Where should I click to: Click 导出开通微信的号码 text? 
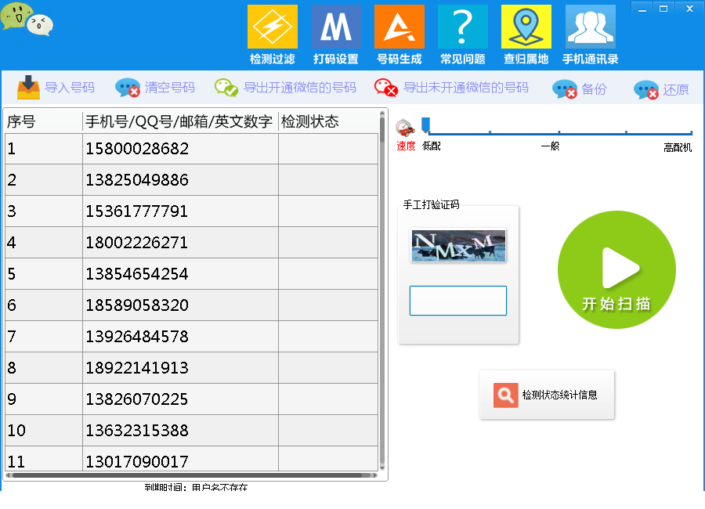coord(300,87)
